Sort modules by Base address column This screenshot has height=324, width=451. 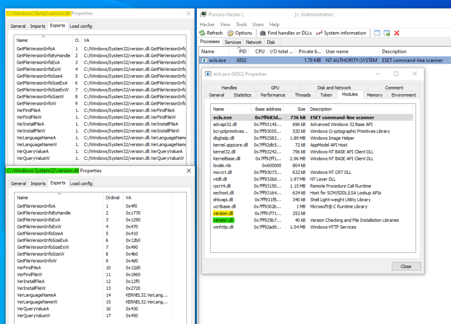268,109
